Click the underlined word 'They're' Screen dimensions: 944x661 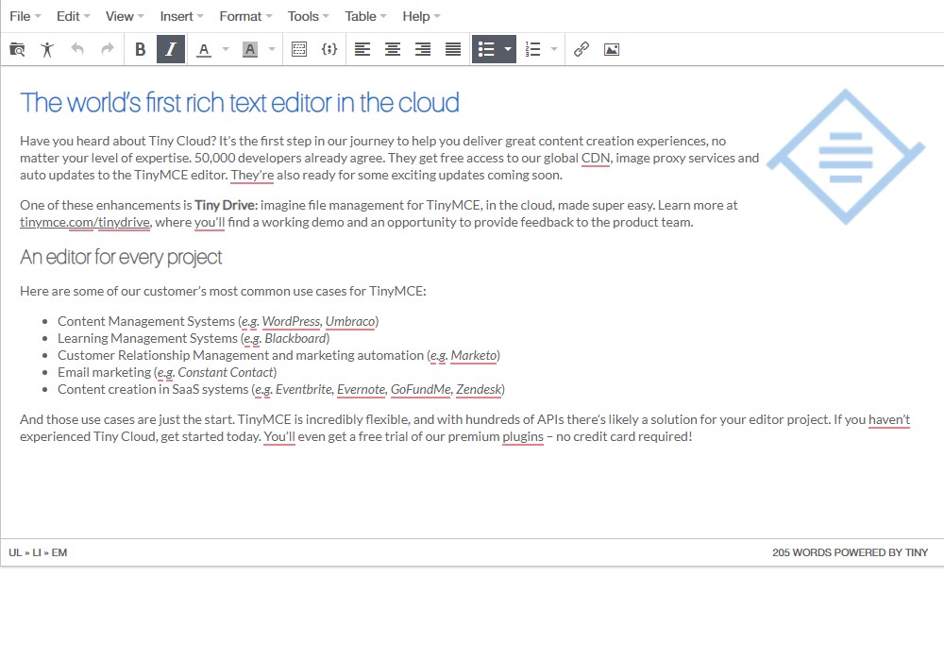(252, 176)
